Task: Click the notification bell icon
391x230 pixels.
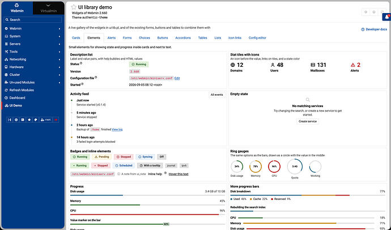Action: pyautogui.click(x=386, y=17)
